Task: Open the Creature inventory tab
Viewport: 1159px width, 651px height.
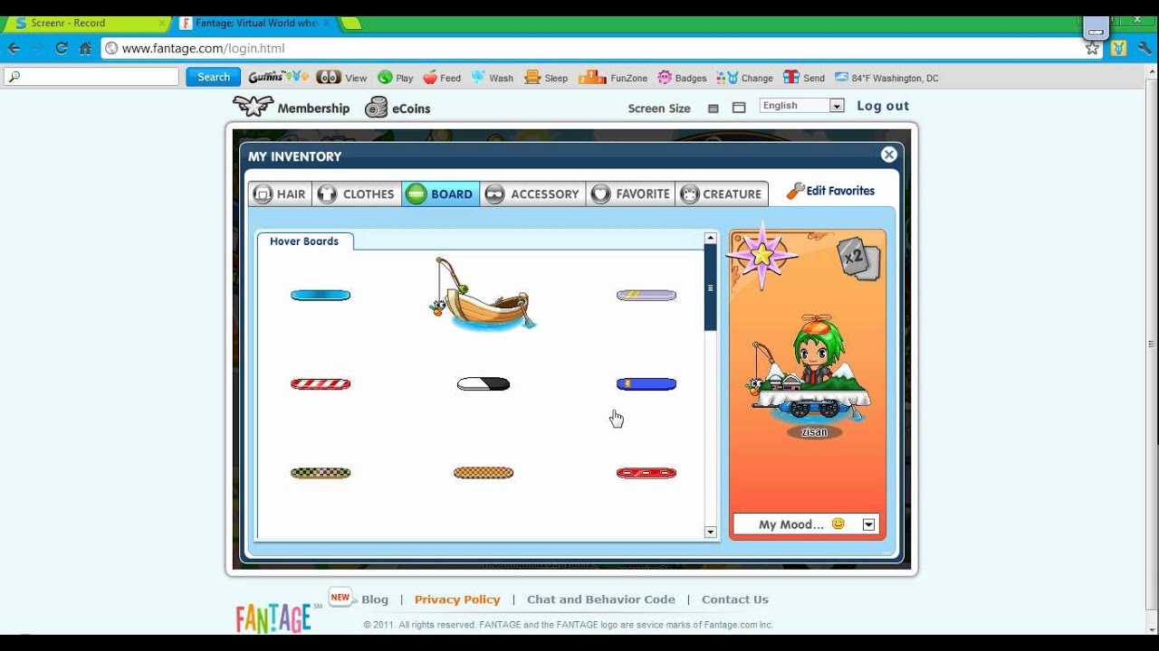Action: (x=722, y=193)
